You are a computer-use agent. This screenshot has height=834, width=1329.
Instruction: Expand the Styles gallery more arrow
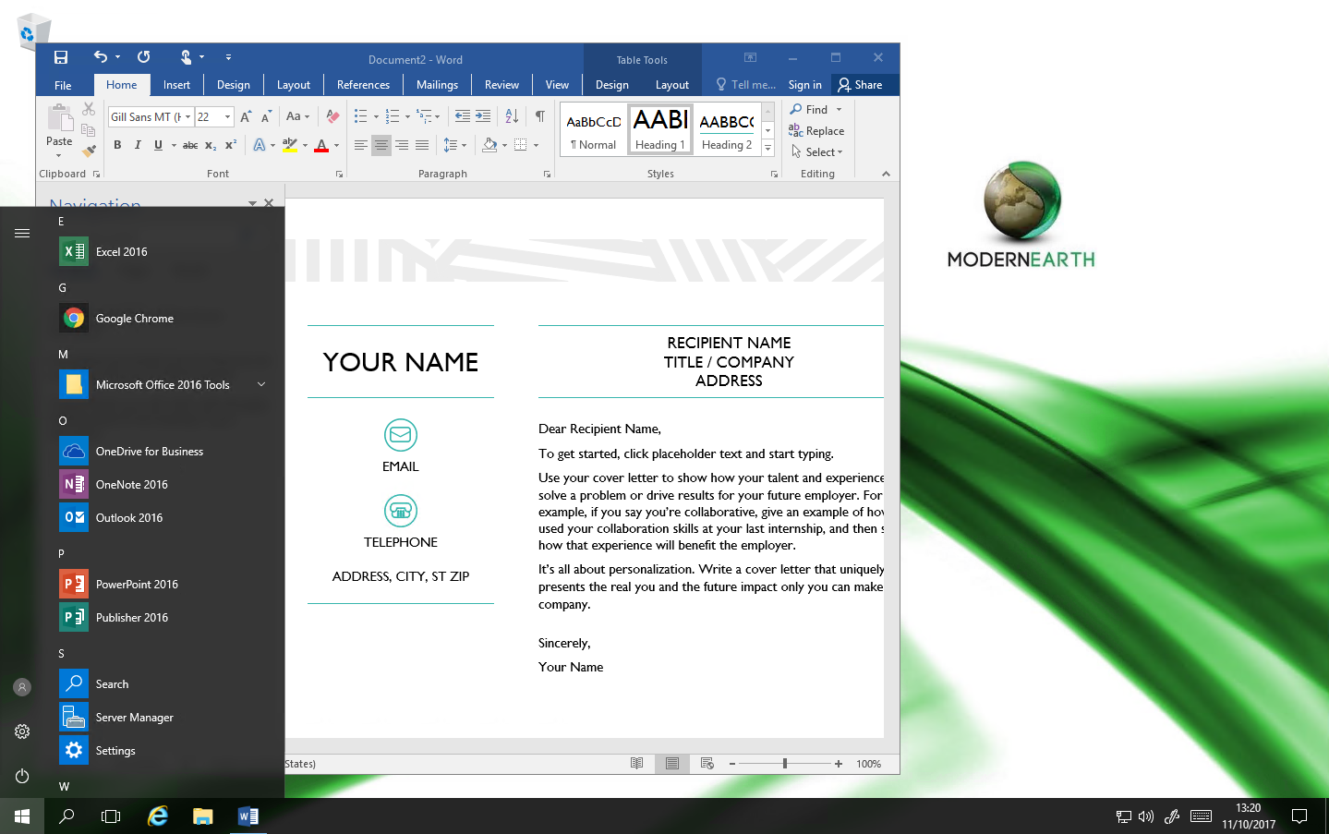click(767, 148)
